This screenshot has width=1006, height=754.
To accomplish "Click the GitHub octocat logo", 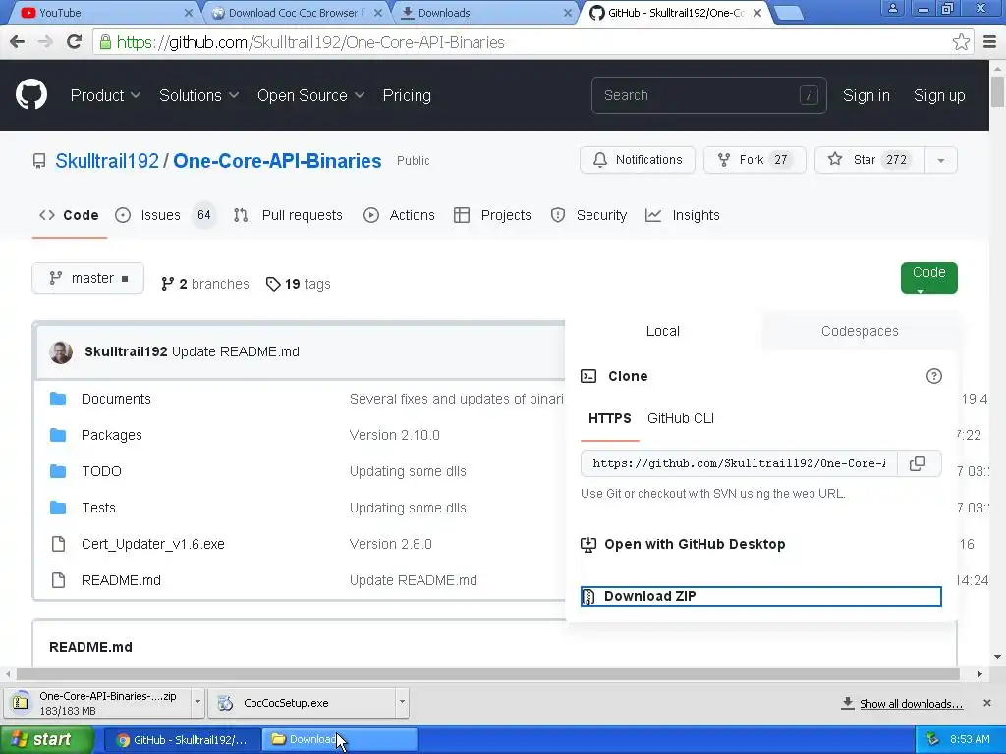I will tap(30, 95).
